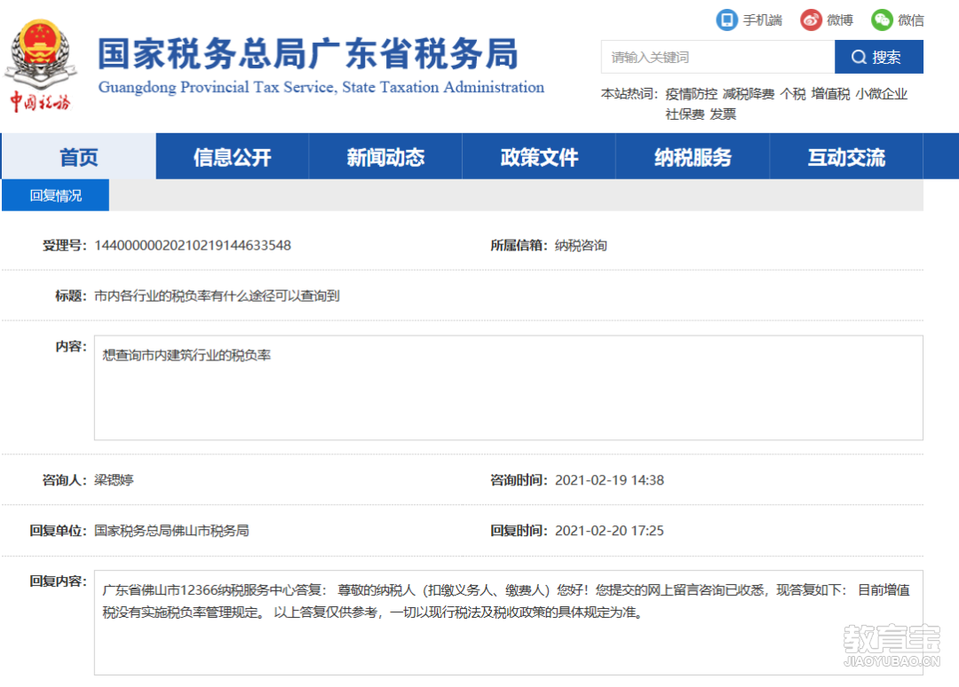Image resolution: width=959 pixels, height=687 pixels.
Task: Click the magnifier icon in search button
Action: pyautogui.click(x=859, y=57)
